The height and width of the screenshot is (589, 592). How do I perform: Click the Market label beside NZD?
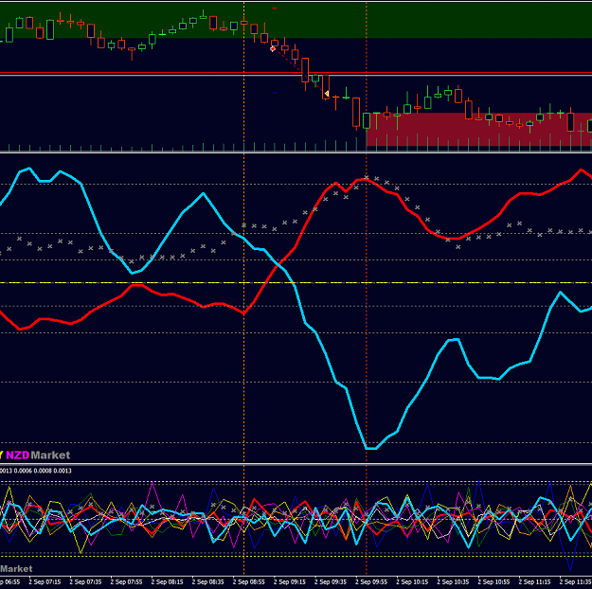[x=50, y=455]
